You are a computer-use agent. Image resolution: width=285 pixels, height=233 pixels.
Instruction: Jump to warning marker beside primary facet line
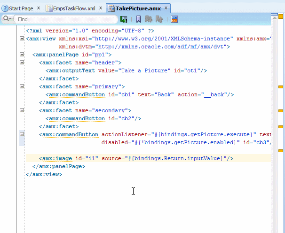point(281,87)
